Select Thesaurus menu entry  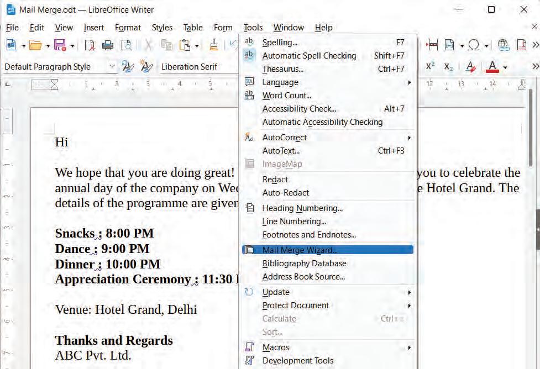328,69
